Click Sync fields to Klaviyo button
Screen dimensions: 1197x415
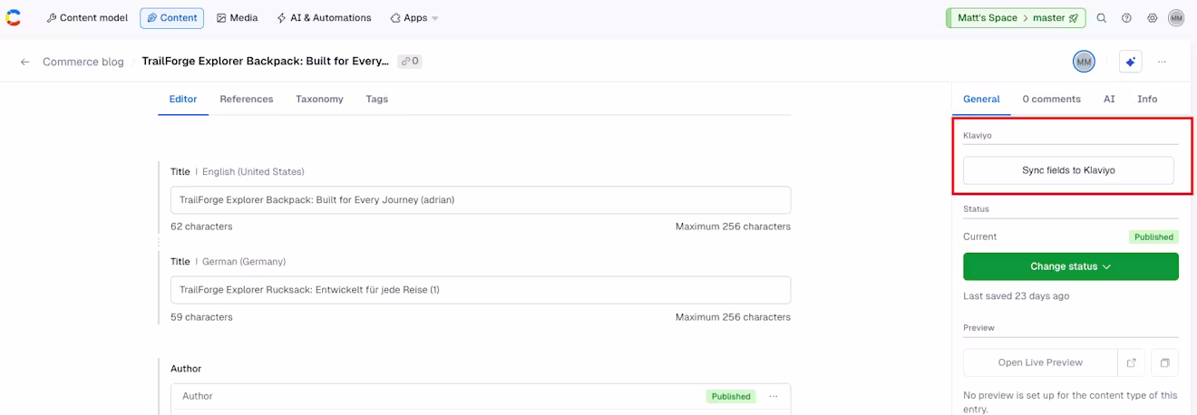pyautogui.click(x=1068, y=170)
